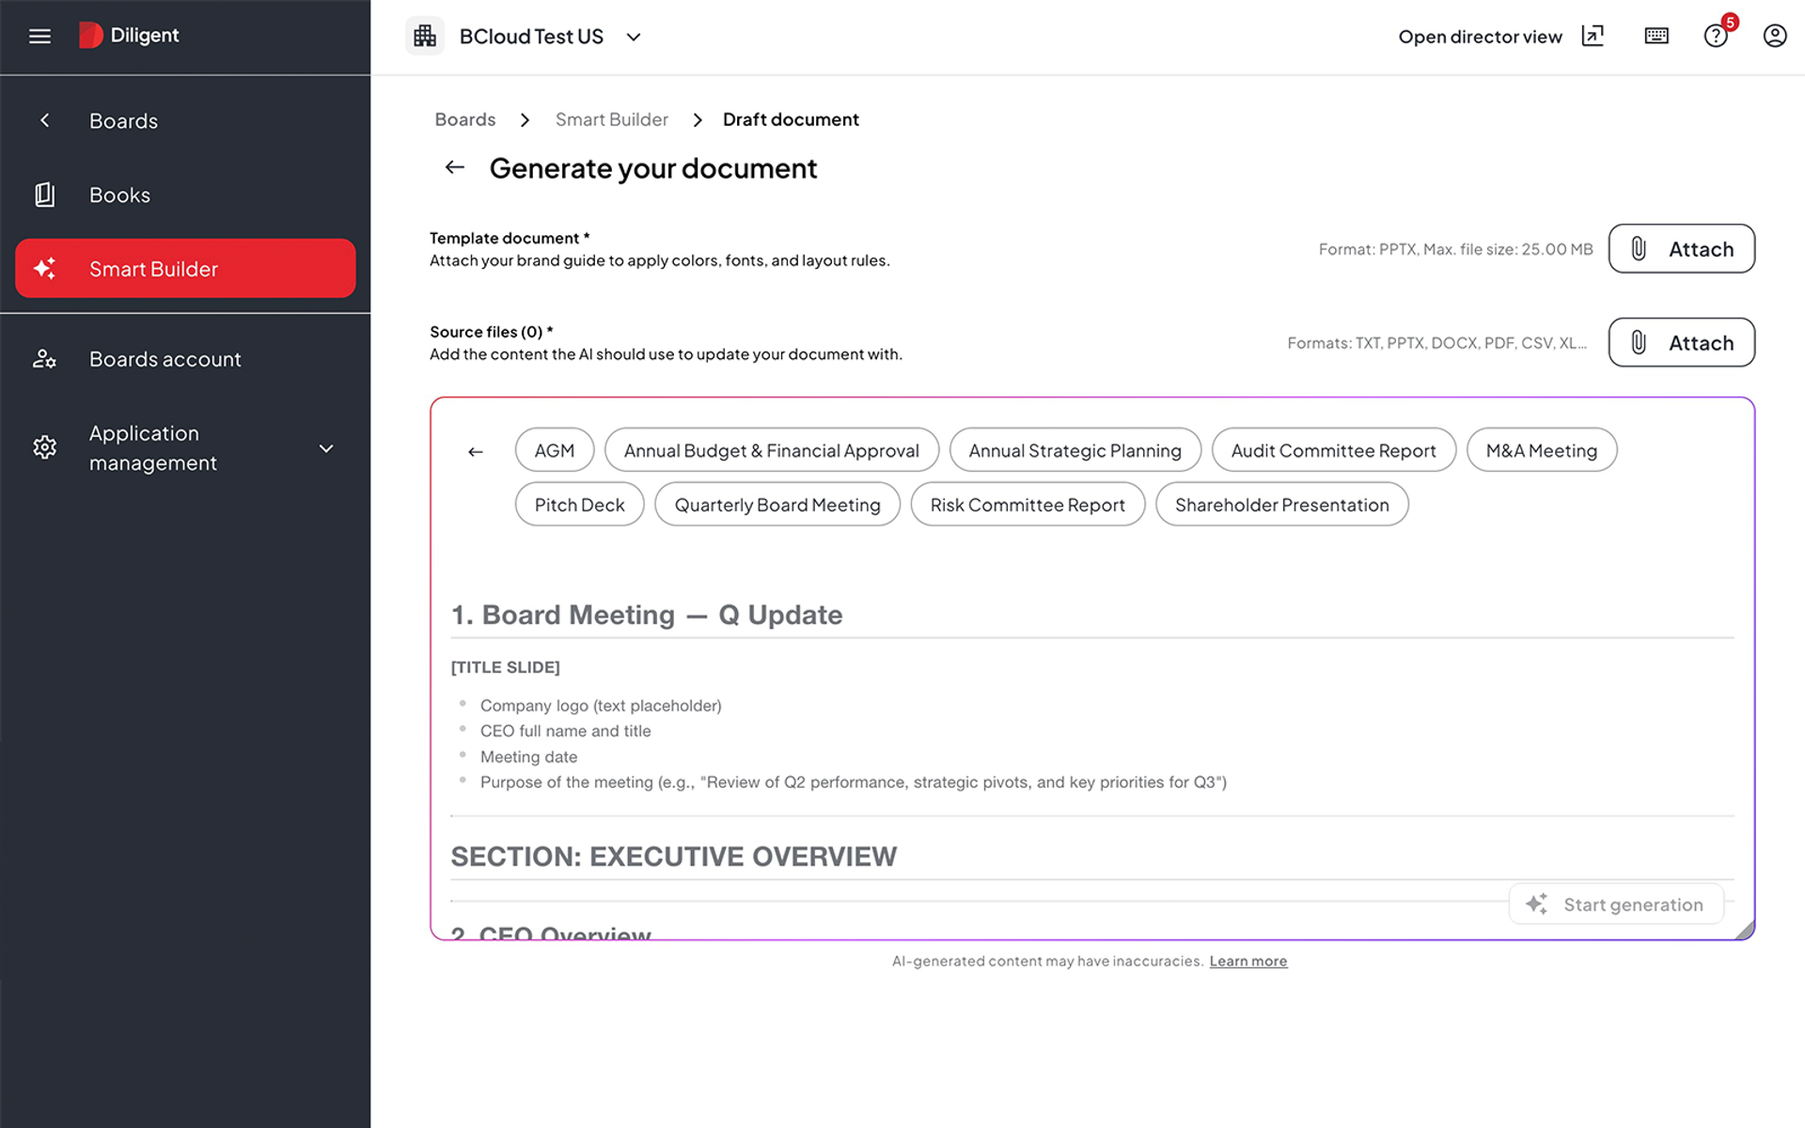
Task: Open the help icon with notification badge
Action: click(1717, 35)
